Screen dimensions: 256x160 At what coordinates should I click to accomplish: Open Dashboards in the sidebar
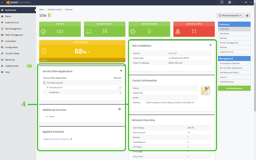click(x=18, y=10)
